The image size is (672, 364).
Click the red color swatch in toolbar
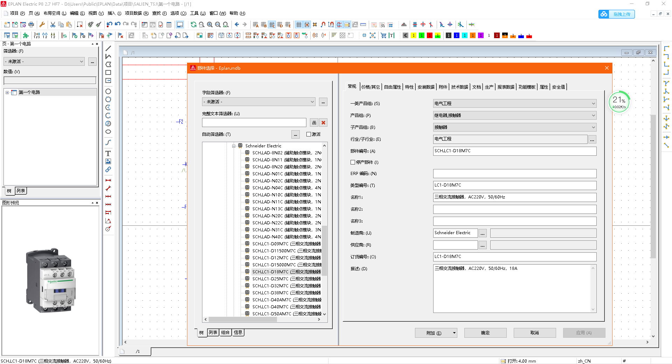[x=430, y=36]
